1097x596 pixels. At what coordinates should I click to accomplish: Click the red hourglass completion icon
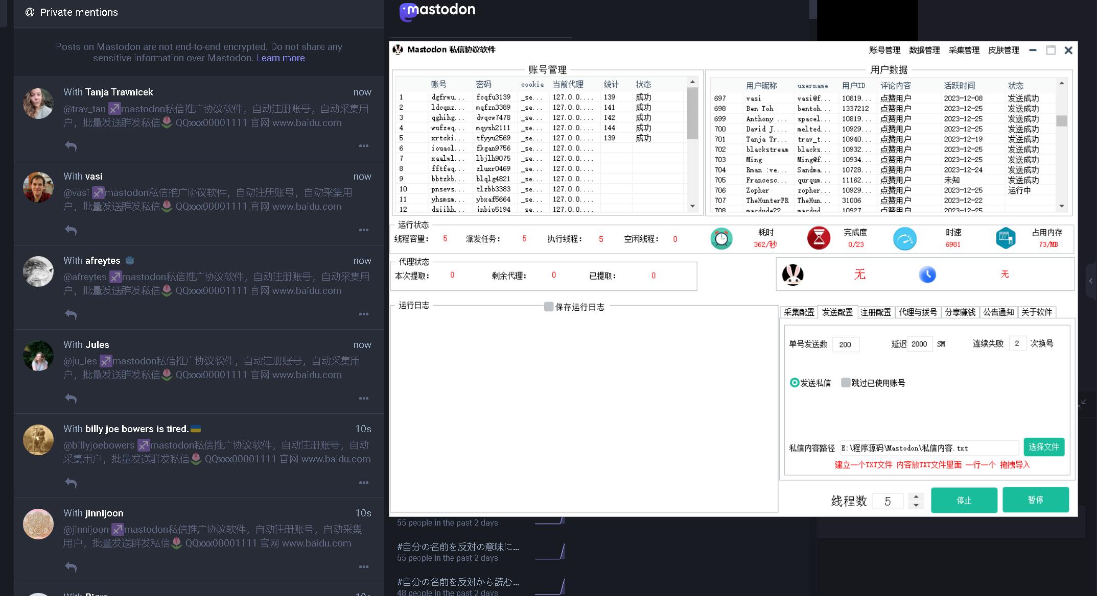[x=819, y=238]
